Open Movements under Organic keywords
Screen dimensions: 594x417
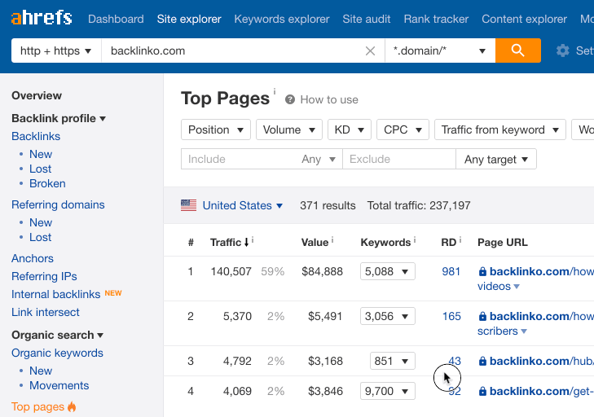(59, 385)
